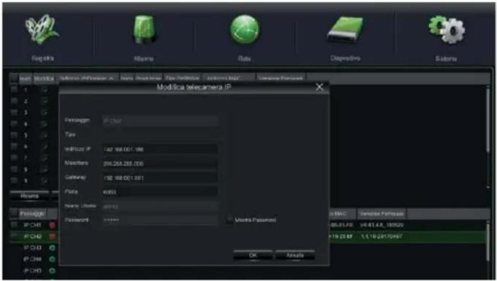Tick the checkbox for found device number 9
The height and width of the screenshot is (281, 497).
click(14, 181)
